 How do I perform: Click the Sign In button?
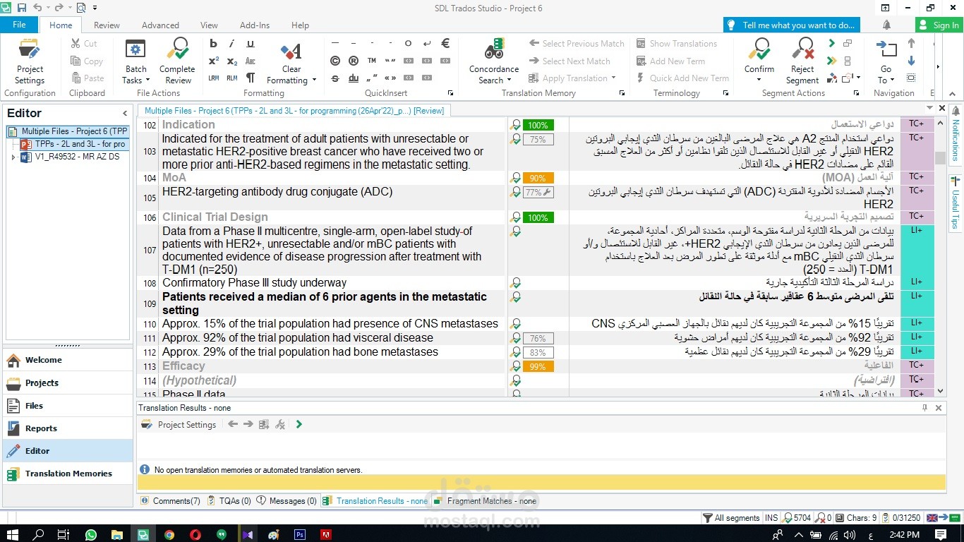click(x=939, y=25)
